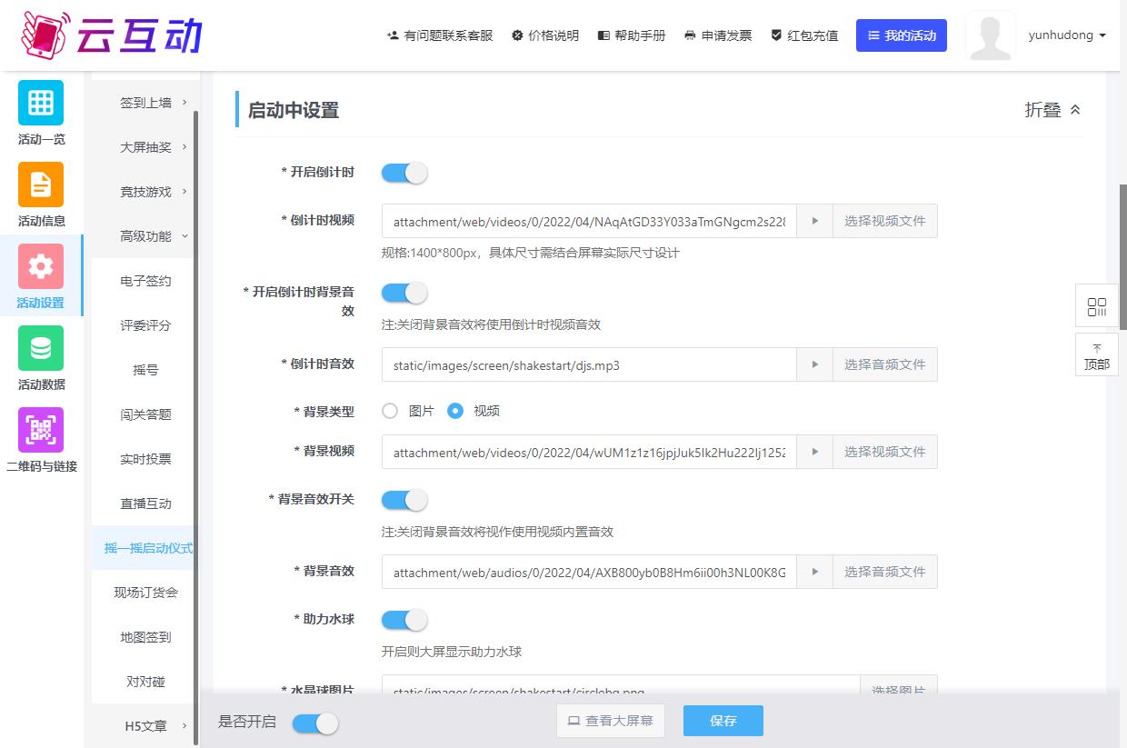Click the 背景音效 file path field
Screen dimensions: 1127x748
click(x=589, y=573)
